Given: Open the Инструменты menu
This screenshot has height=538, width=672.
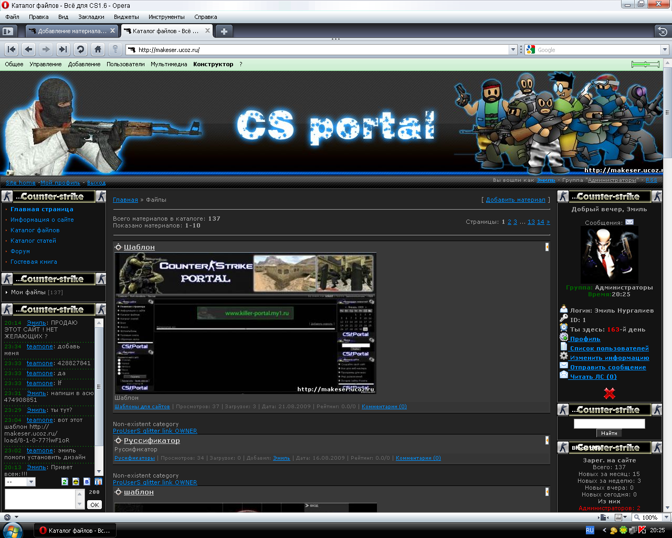Looking at the screenshot, I should [166, 17].
